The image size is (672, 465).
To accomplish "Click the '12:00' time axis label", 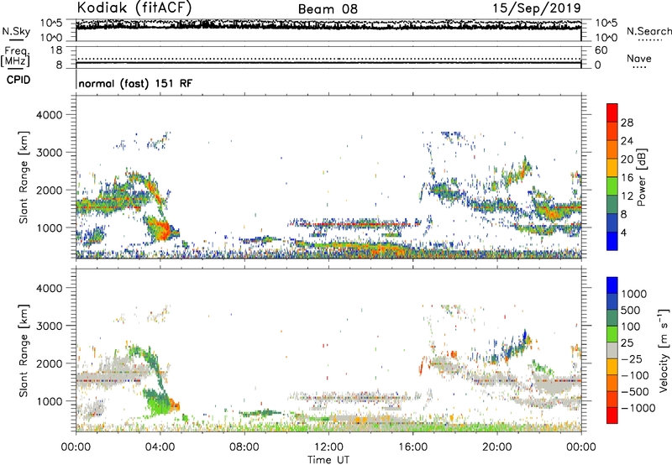I will point(328,447).
